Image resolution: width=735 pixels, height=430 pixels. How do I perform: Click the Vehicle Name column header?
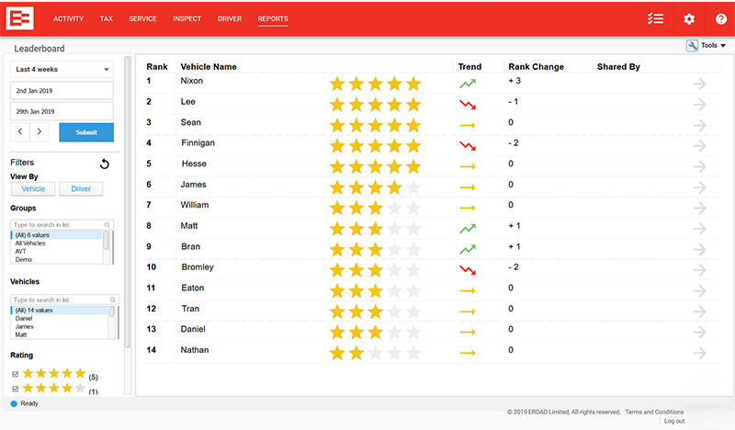click(x=209, y=66)
